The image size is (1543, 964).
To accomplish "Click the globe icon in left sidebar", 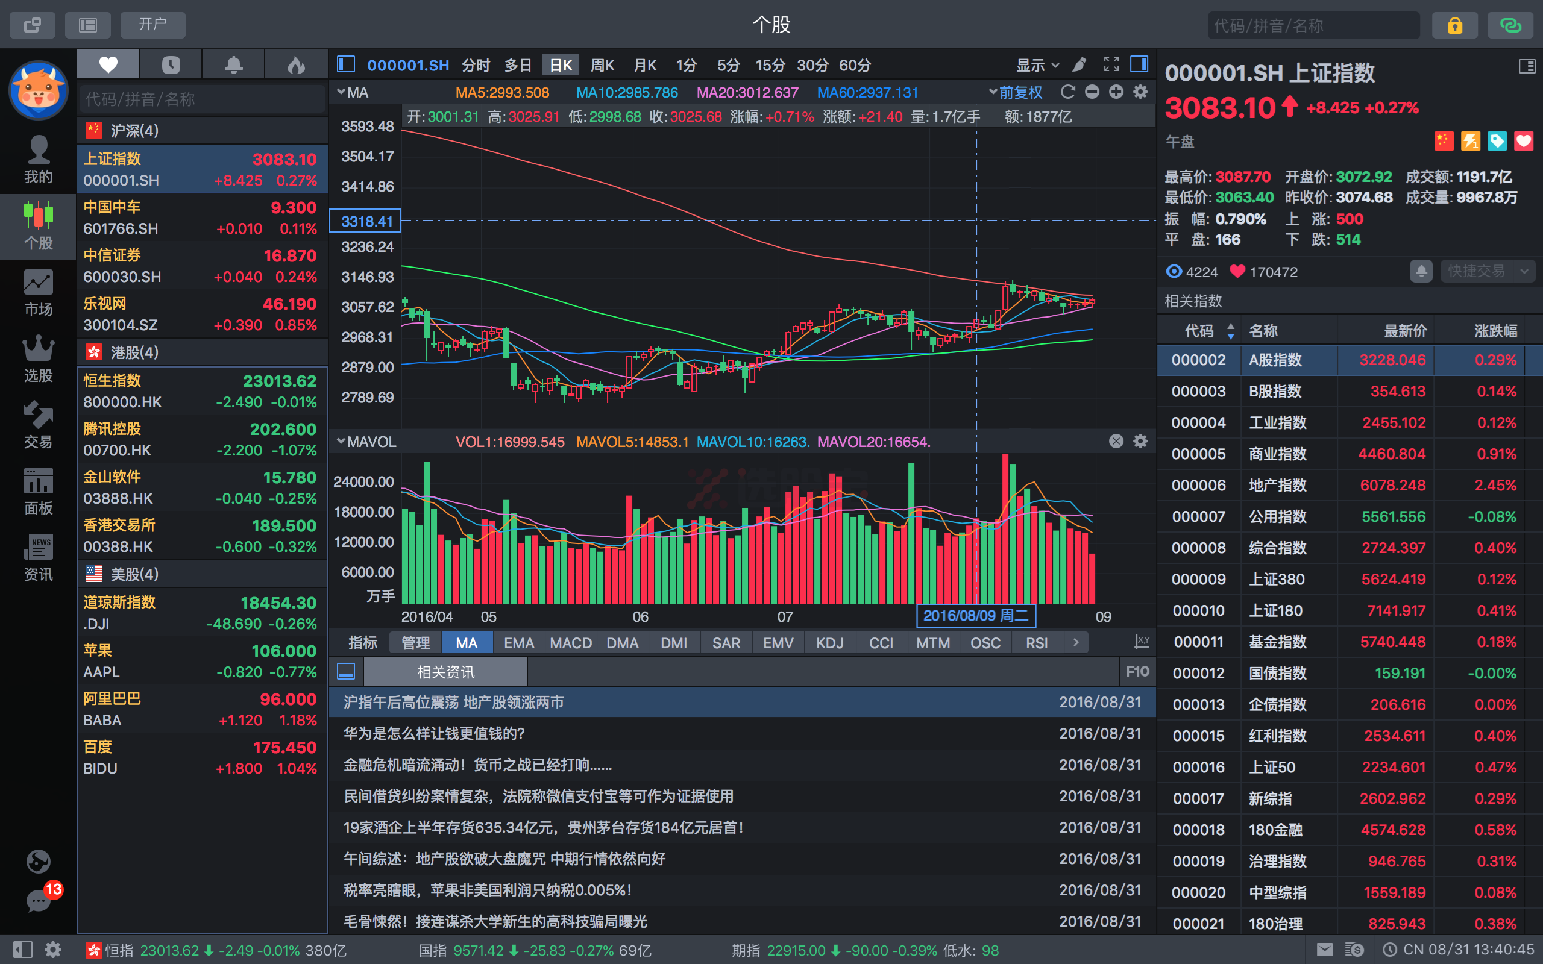I will [x=38, y=862].
